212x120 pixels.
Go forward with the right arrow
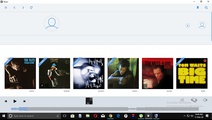[x=23, y=8]
